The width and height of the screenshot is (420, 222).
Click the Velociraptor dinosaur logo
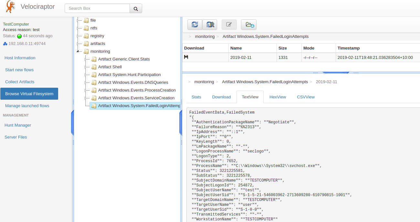[10, 7]
